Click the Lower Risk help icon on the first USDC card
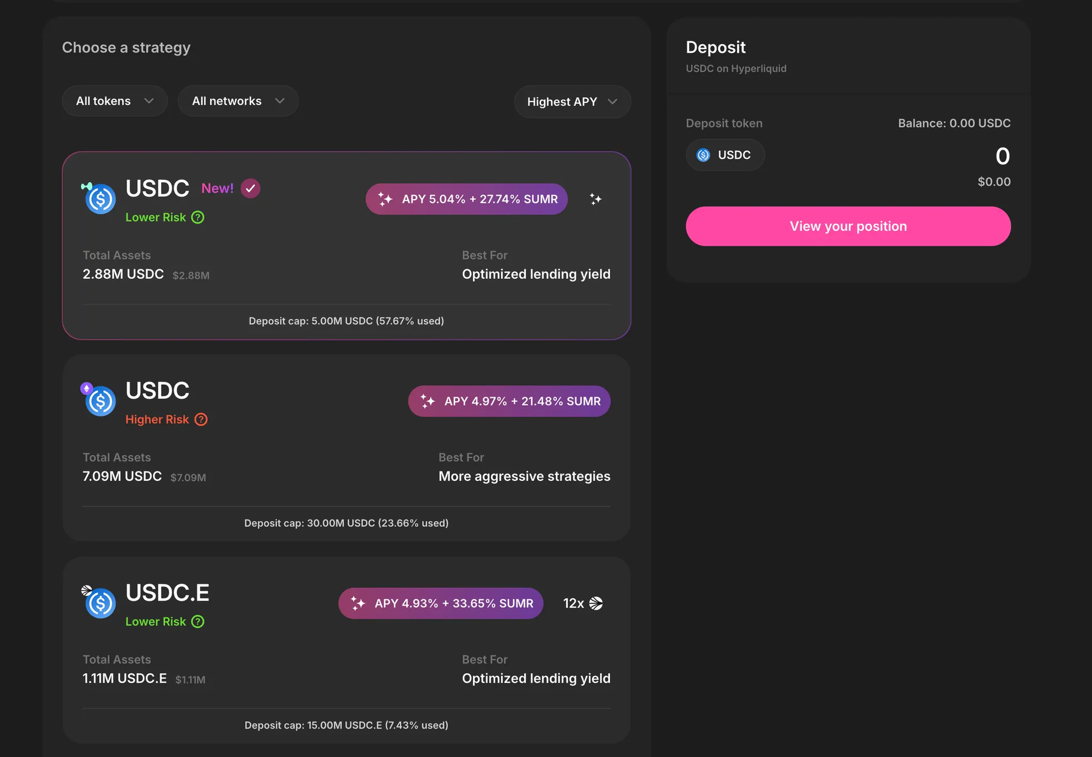The height and width of the screenshot is (757, 1092). pyautogui.click(x=198, y=217)
